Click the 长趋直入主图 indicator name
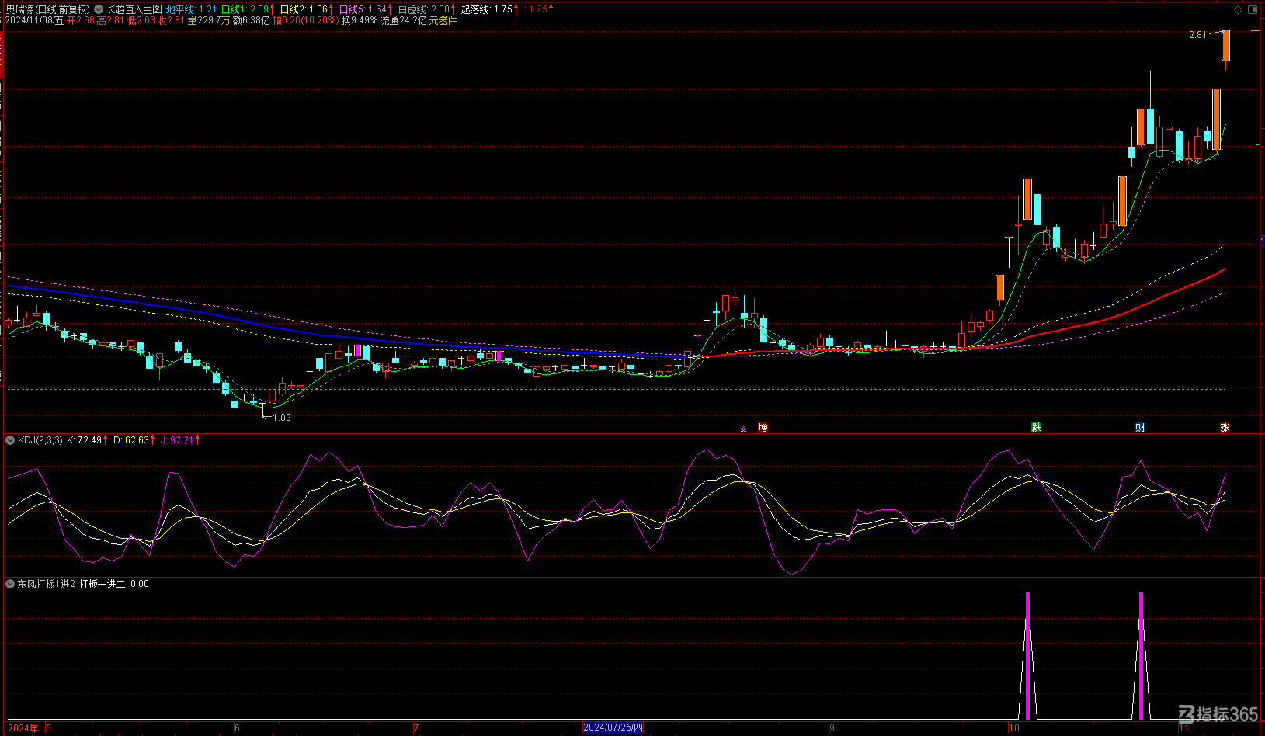The image size is (1265, 736). point(134,9)
